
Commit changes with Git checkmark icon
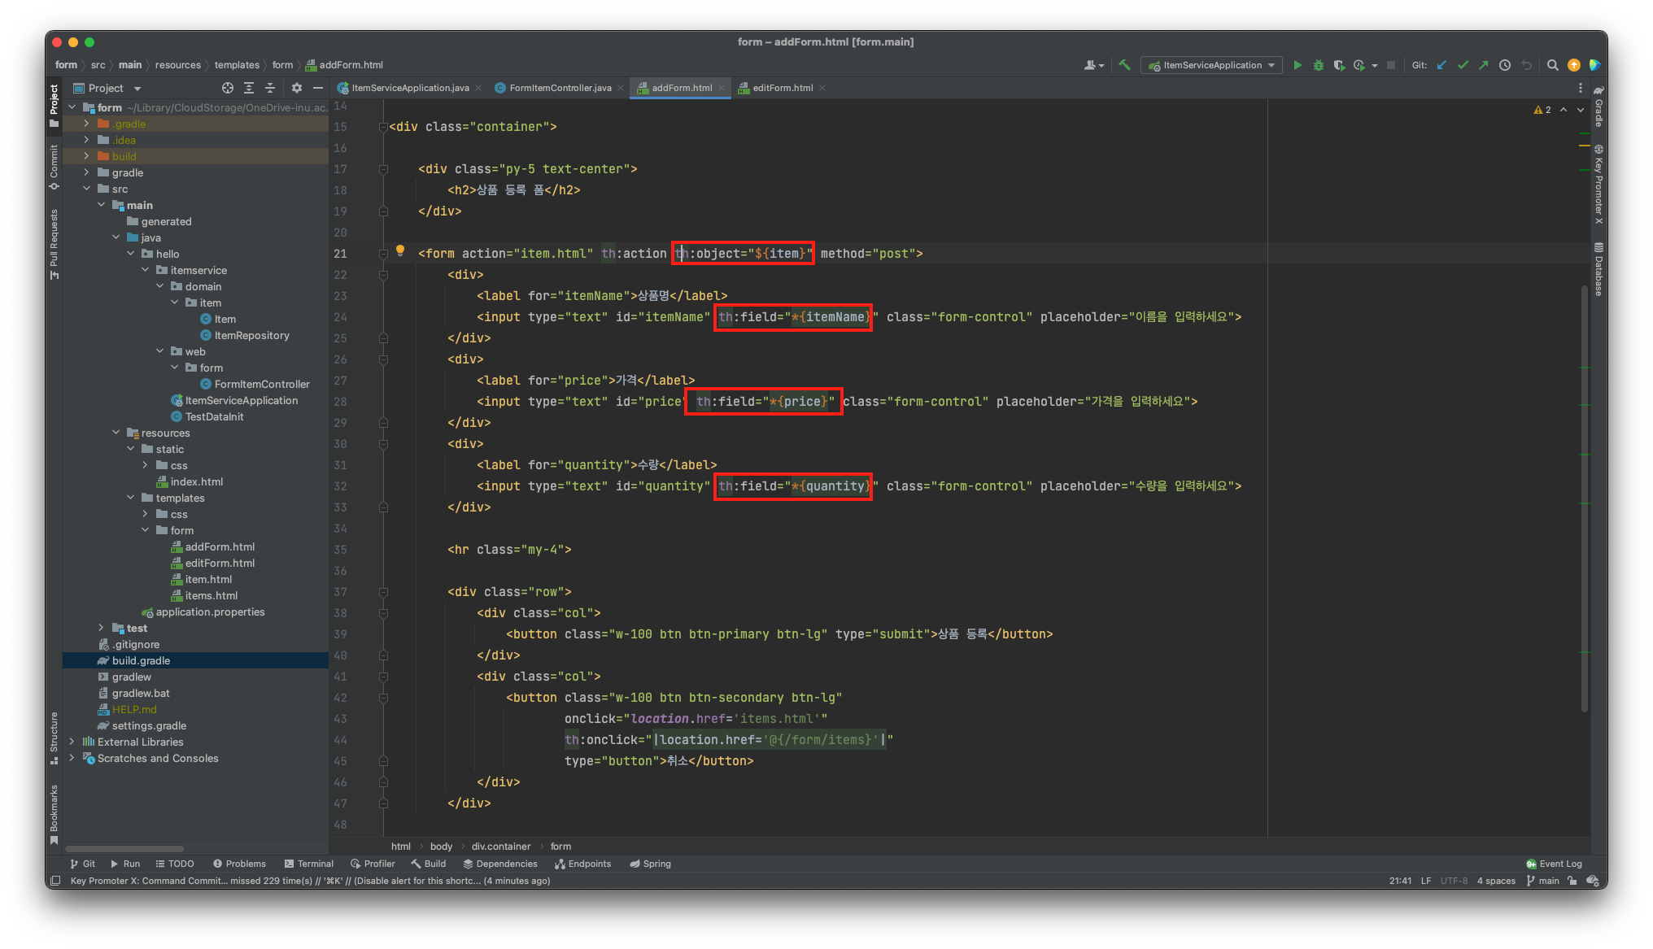pyautogui.click(x=1463, y=65)
